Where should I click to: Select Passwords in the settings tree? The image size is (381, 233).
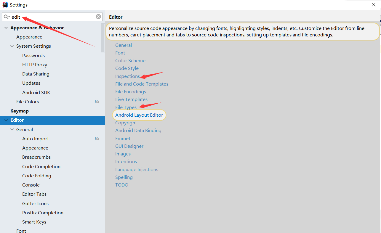33,56
